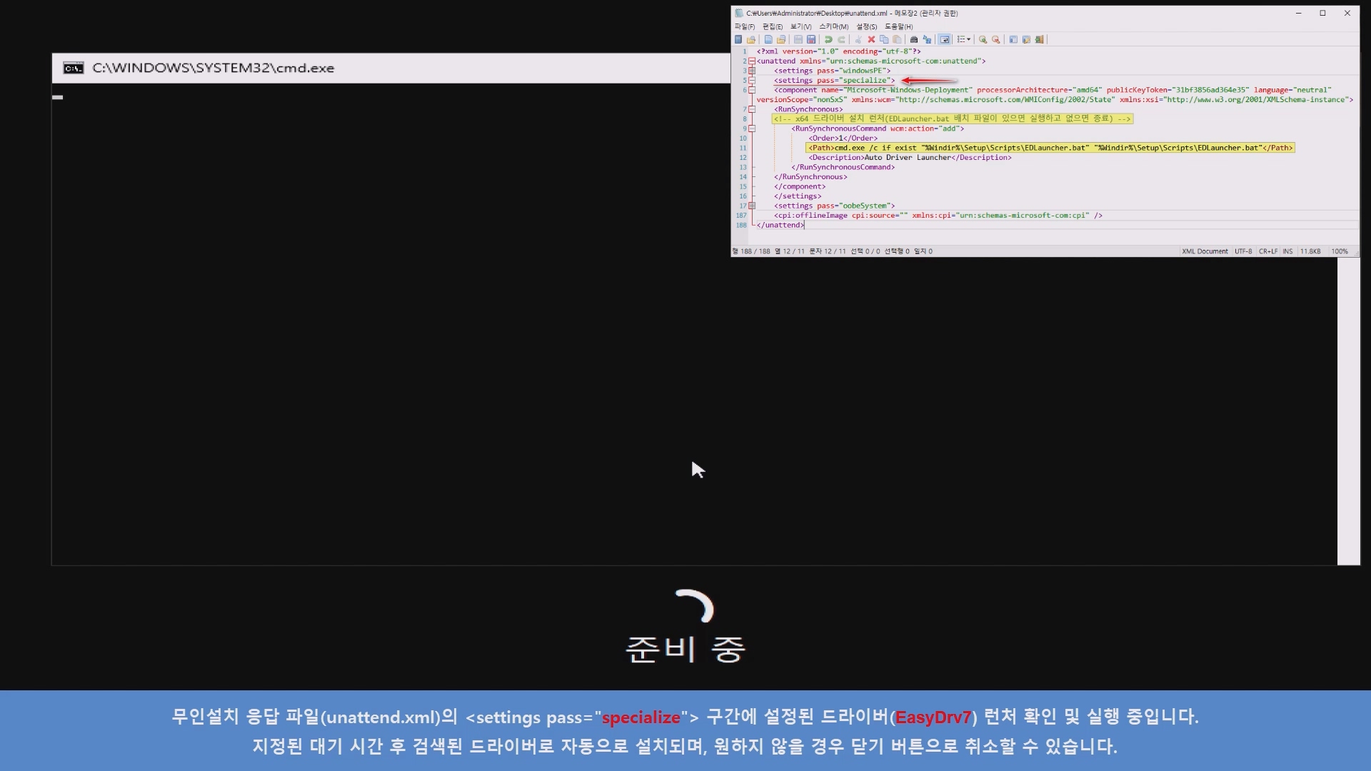Open the 스키마(M) menu
This screenshot has width=1371, height=771.
pos(833,26)
